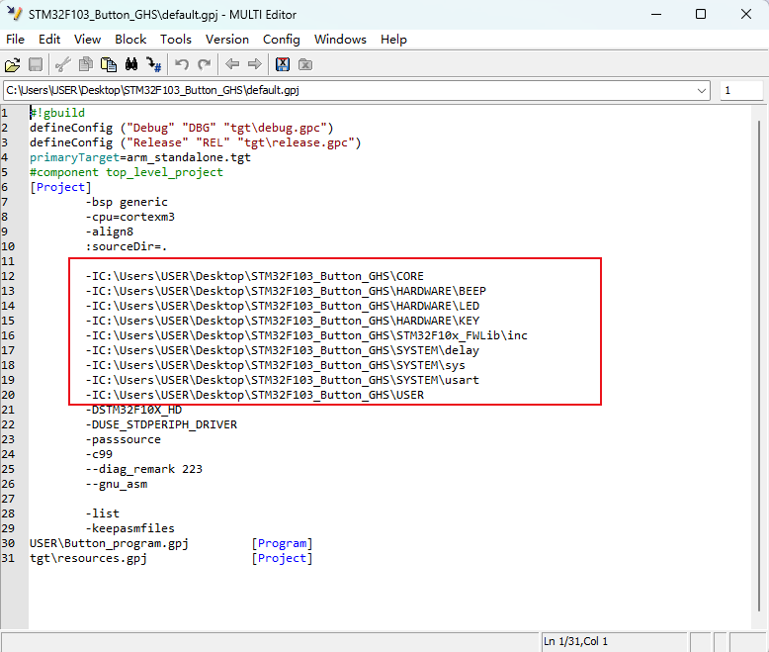Image resolution: width=769 pixels, height=652 pixels.
Task: Click the Cut scissors icon
Action: tap(62, 64)
